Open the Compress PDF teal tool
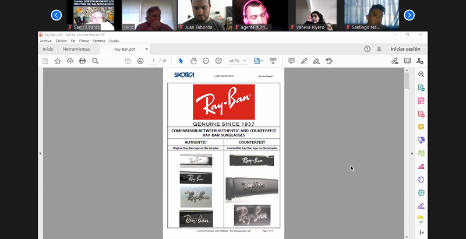Image resolution: width=466 pixels, height=239 pixels. pyautogui.click(x=421, y=192)
